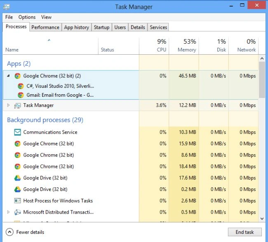This screenshot has width=268, height=242.
Task: Click the Chrome icon on the 8.6 MB row
Action: pyautogui.click(x=17, y=155)
